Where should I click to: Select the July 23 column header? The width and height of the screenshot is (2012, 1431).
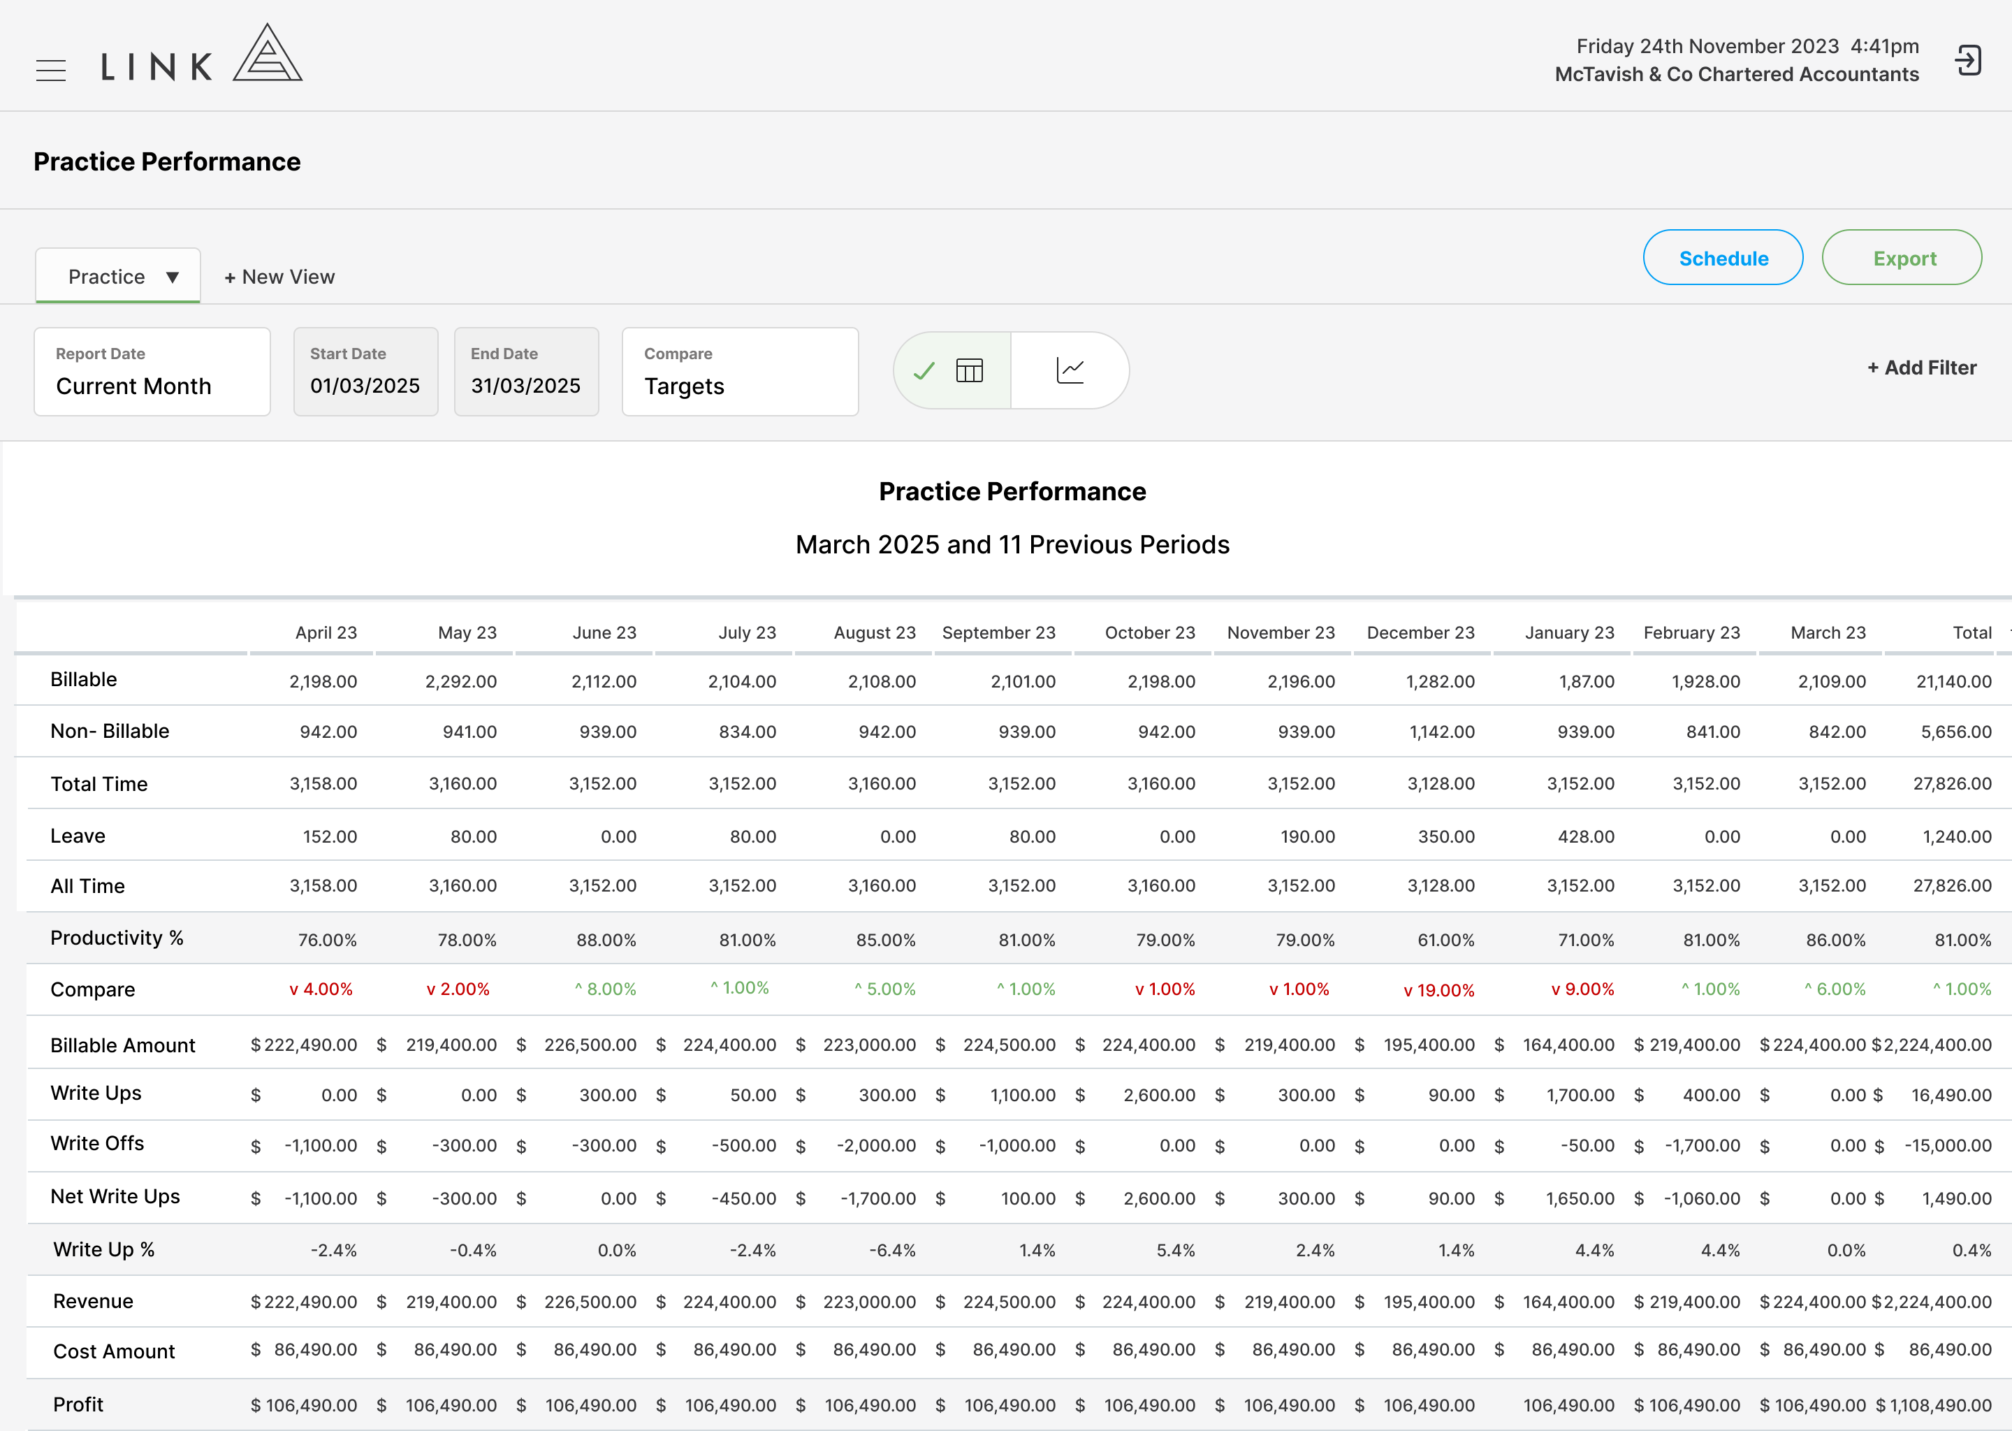click(x=747, y=632)
